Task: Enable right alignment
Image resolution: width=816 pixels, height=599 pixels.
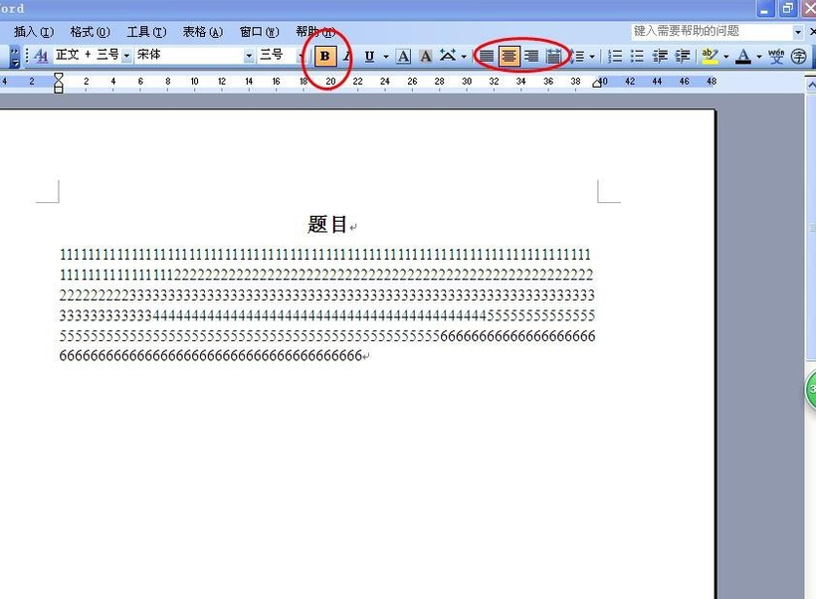Action: click(x=532, y=57)
